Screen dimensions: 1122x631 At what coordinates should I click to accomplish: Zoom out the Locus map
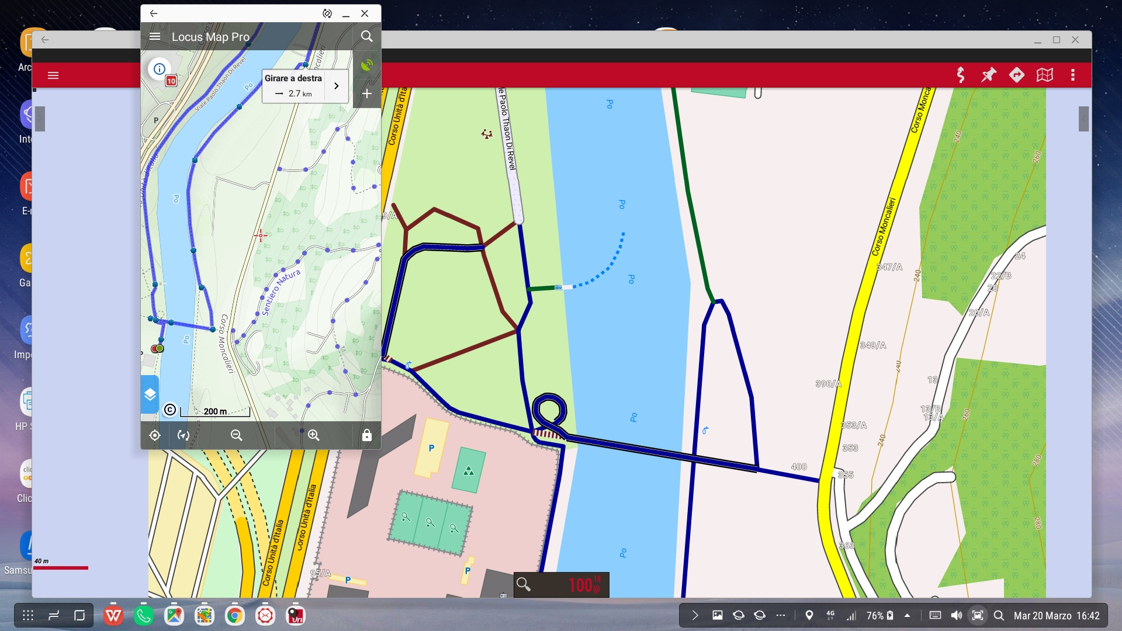pyautogui.click(x=237, y=435)
